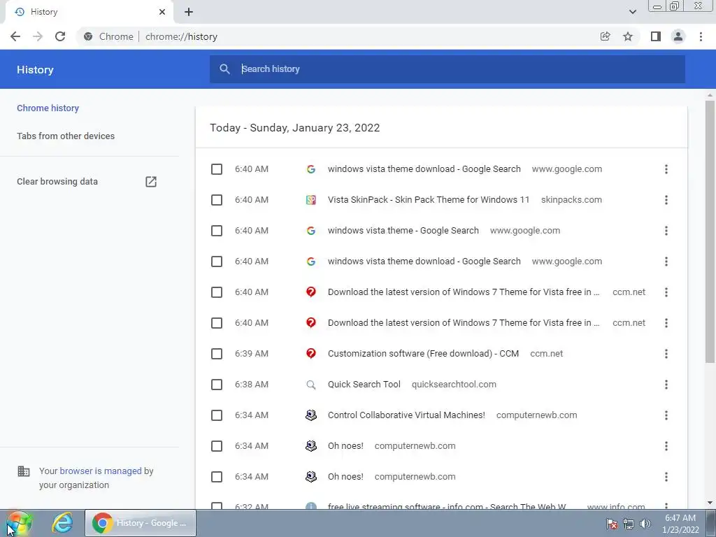The height and width of the screenshot is (537, 716).
Task: Close the History tab
Action: [x=162, y=12]
